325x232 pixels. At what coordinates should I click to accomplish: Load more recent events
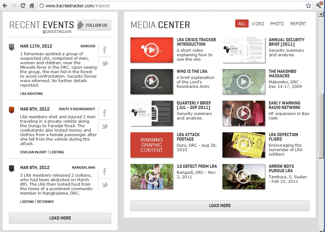point(60,218)
